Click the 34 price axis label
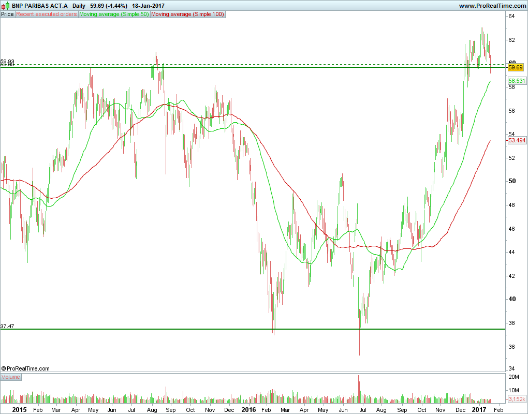 coord(511,369)
